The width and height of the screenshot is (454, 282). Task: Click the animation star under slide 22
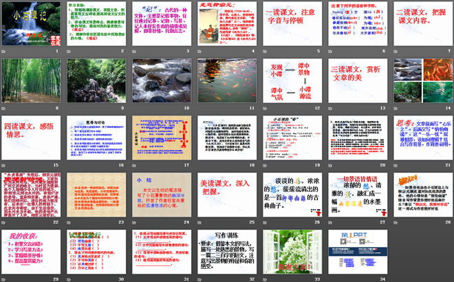tap(3, 223)
